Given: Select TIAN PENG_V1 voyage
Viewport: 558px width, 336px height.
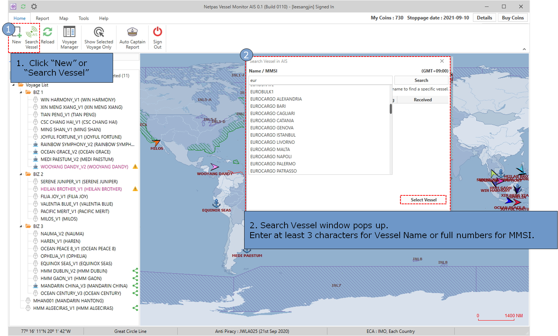Looking at the screenshot, I should tap(68, 114).
